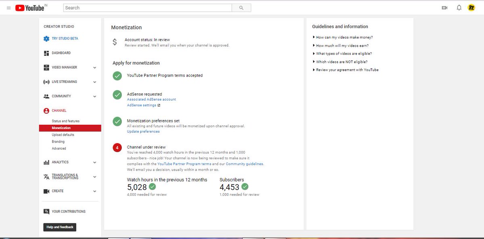Open the upload video camera icon
This screenshot has height=239, width=484.
[445, 8]
